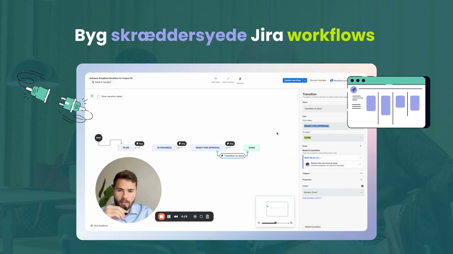Add a rule with plus icon
The width and height of the screenshot is (453, 254).
click(x=361, y=146)
